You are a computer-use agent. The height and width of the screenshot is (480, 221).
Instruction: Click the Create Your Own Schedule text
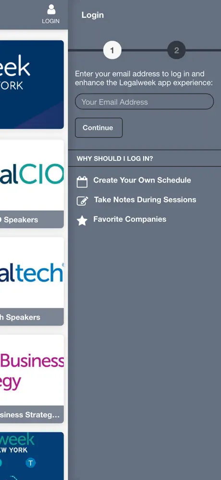(x=142, y=180)
